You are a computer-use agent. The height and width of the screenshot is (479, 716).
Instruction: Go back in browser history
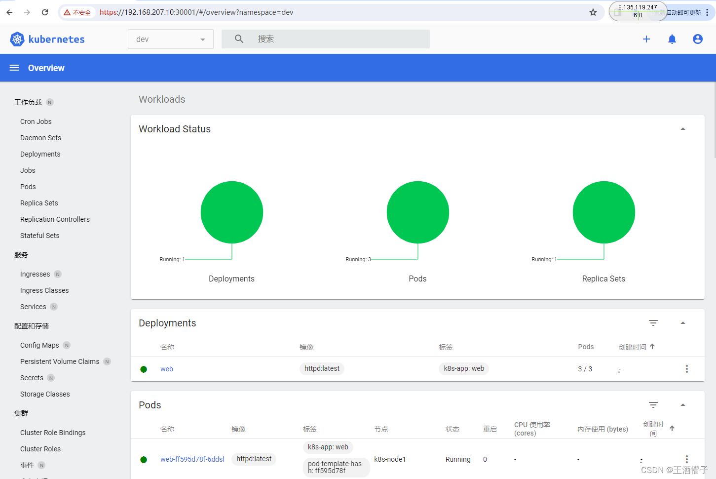click(x=10, y=12)
